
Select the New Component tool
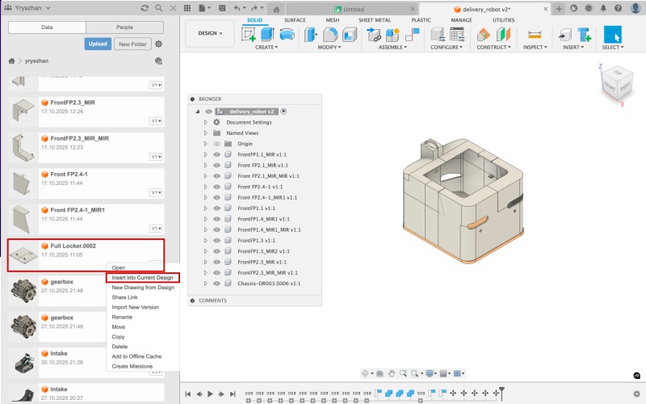click(x=392, y=35)
